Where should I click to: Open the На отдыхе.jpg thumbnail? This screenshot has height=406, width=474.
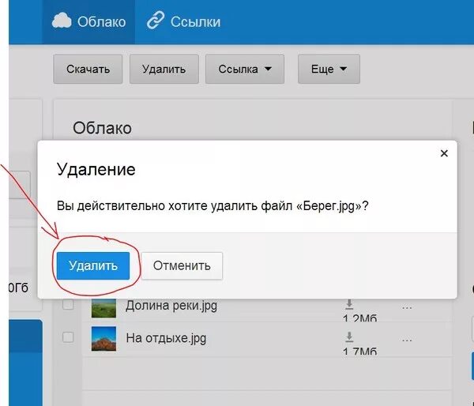click(x=103, y=339)
